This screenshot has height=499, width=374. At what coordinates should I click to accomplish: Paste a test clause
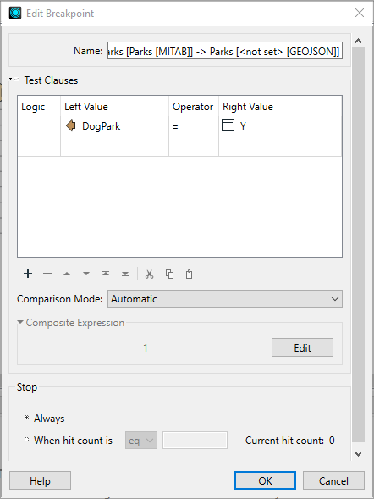click(x=189, y=274)
